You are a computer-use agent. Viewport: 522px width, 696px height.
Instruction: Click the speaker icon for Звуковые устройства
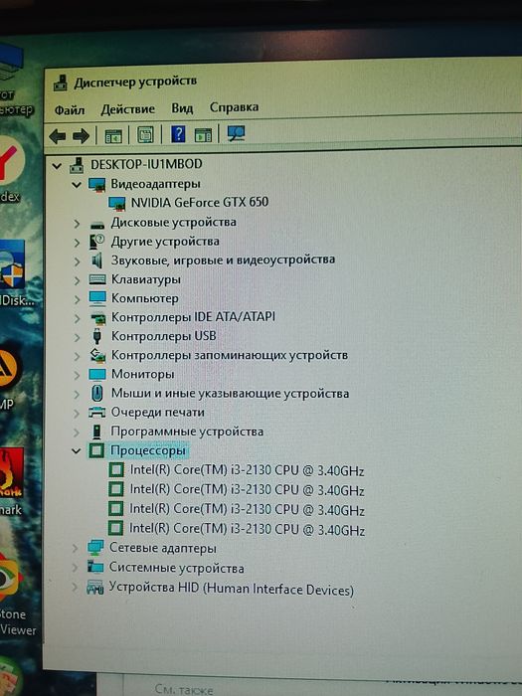click(x=96, y=261)
